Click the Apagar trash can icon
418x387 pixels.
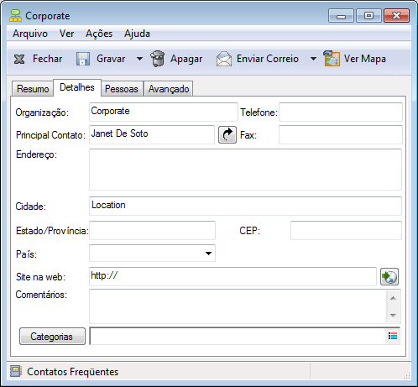pos(158,59)
